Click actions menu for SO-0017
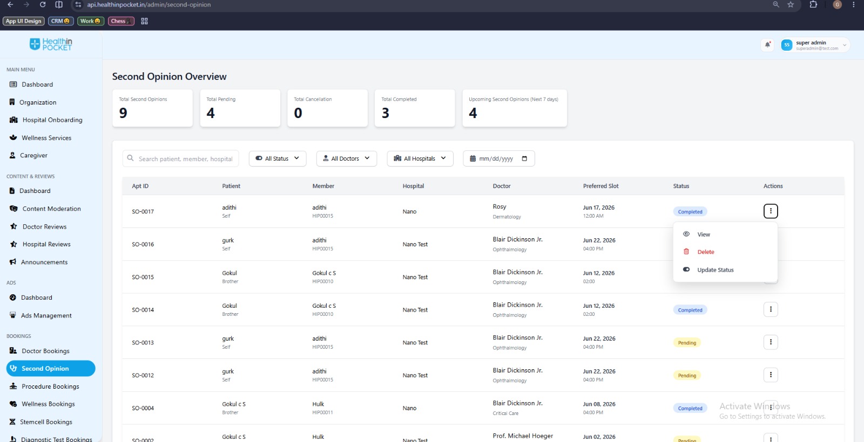 tap(771, 211)
